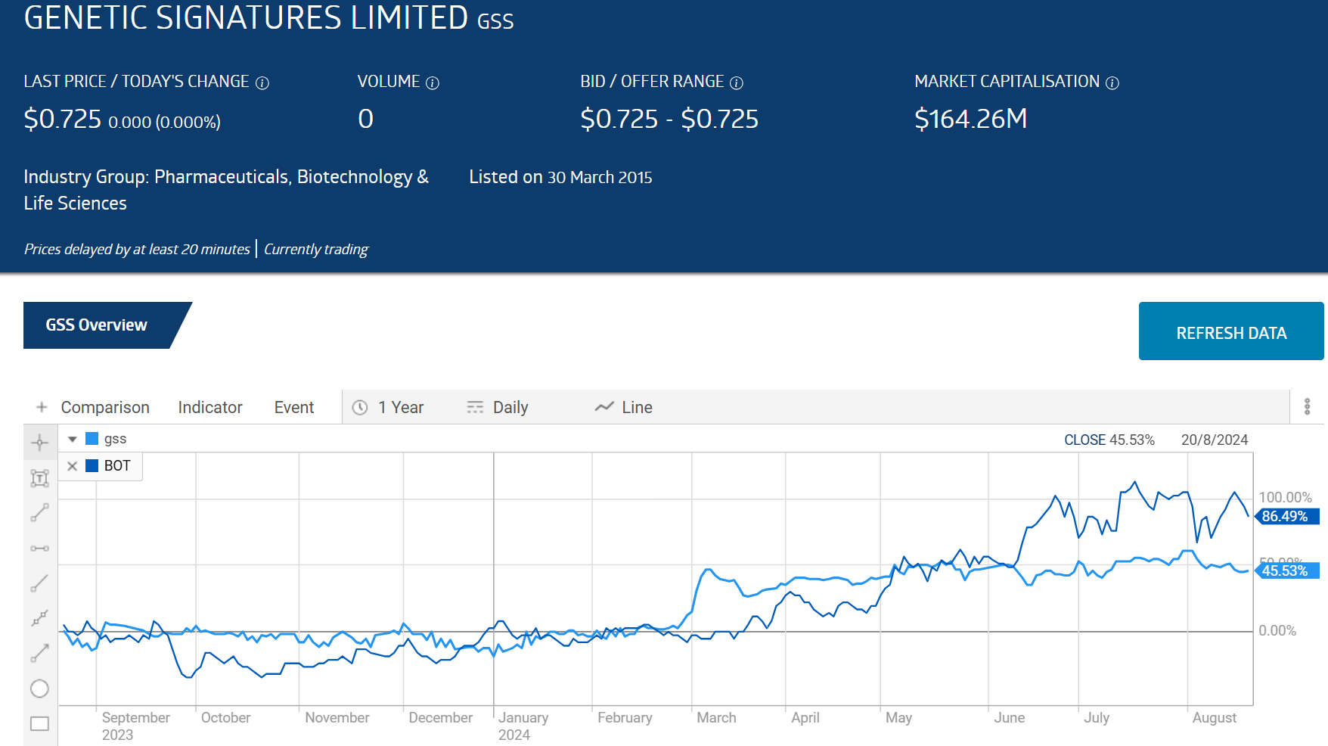Select the arrow drawing tool

(x=40, y=653)
